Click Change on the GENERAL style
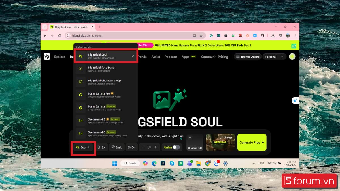 click(226, 138)
